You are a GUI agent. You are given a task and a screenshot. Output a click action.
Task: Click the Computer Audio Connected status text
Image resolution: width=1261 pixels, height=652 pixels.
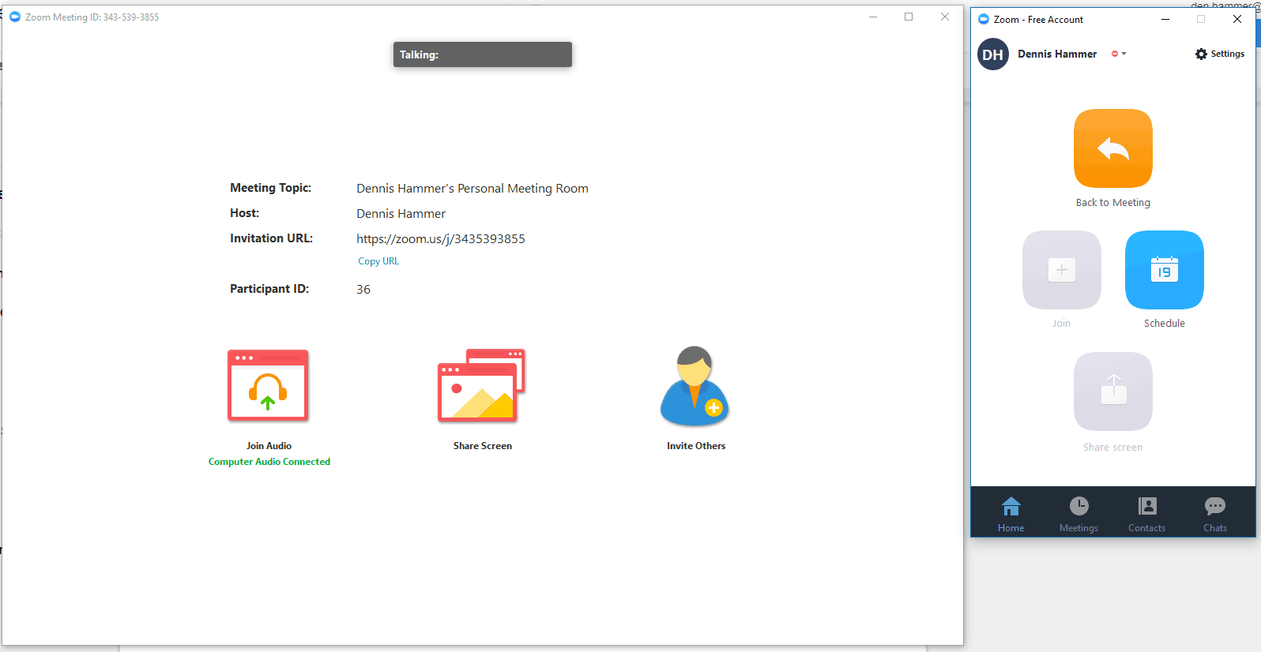(x=269, y=462)
